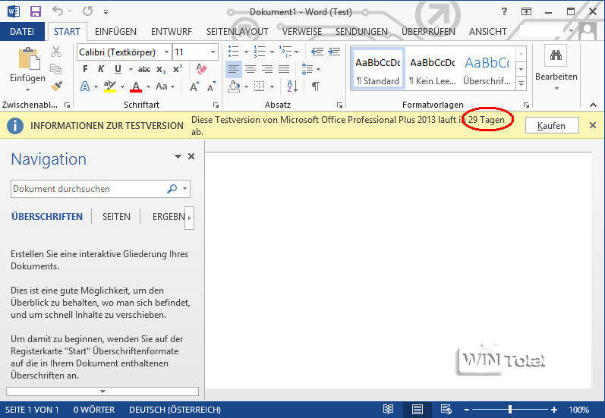Collapse the ribbon with the arrow
Image resolution: width=605 pixels, height=418 pixels.
pyautogui.click(x=593, y=105)
